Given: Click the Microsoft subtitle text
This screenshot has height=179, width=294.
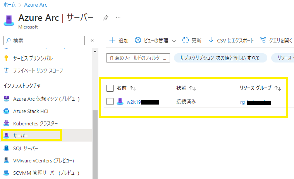Looking at the screenshot, I should [x=28, y=27].
